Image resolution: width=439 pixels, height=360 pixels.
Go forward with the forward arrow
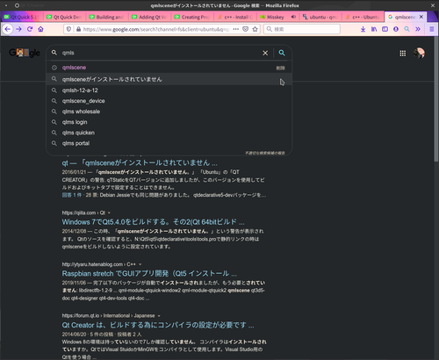(x=18, y=29)
